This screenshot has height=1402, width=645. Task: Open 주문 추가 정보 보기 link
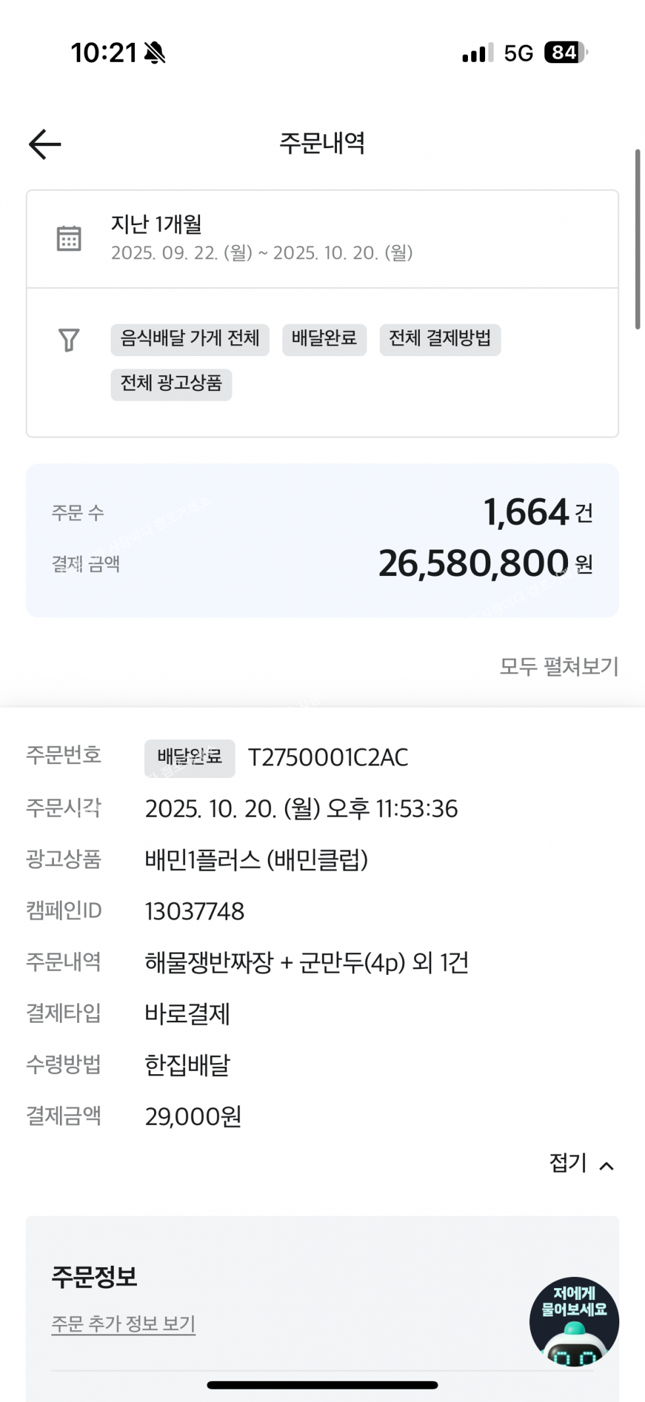click(x=124, y=1323)
